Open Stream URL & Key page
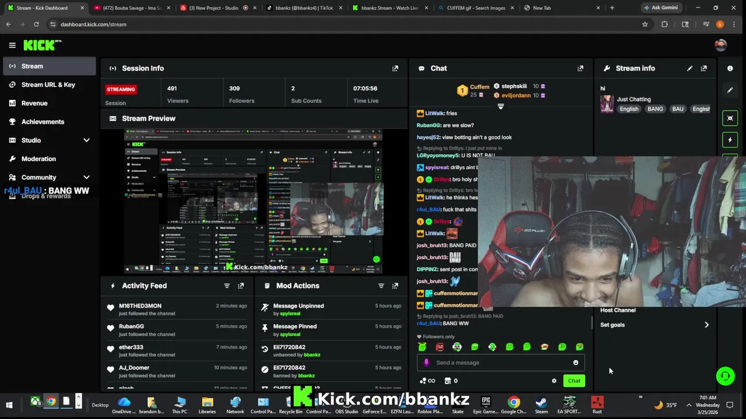The image size is (746, 419). [x=49, y=84]
